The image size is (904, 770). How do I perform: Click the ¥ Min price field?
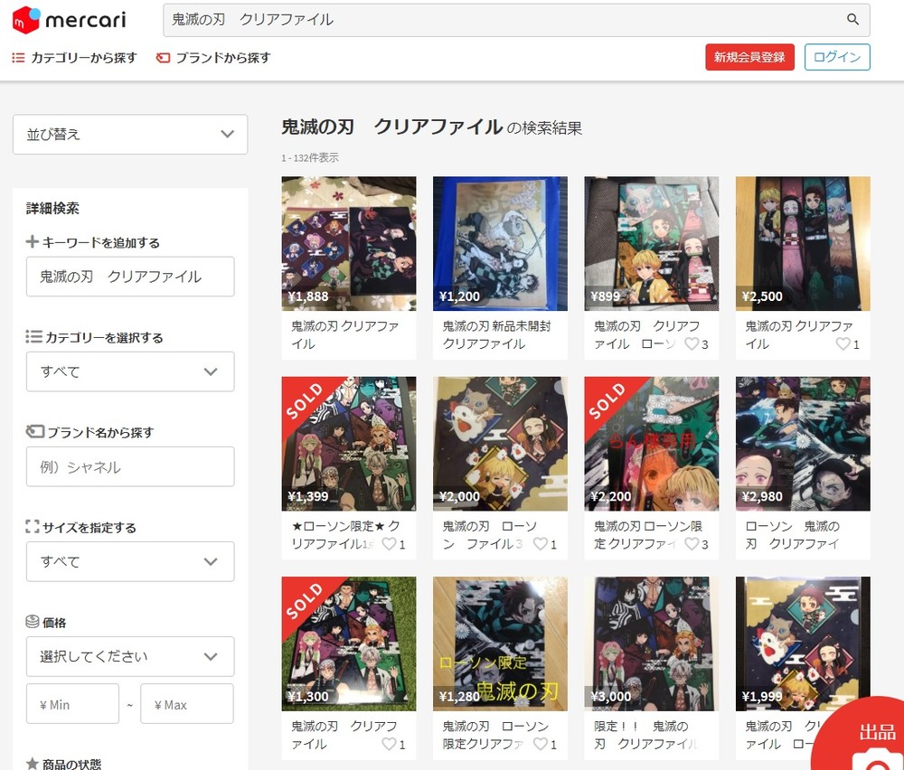(x=72, y=704)
